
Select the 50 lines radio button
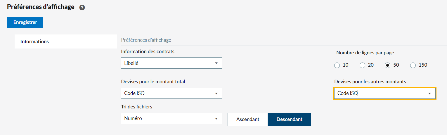(x=388, y=65)
